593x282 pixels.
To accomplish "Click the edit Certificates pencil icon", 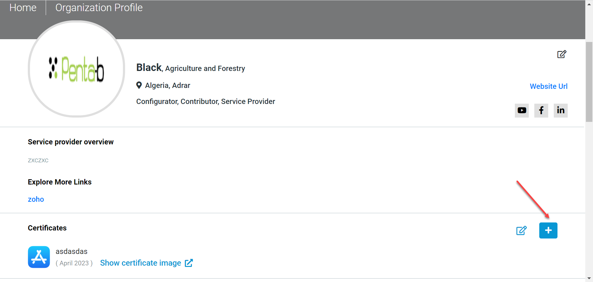I will point(521,230).
